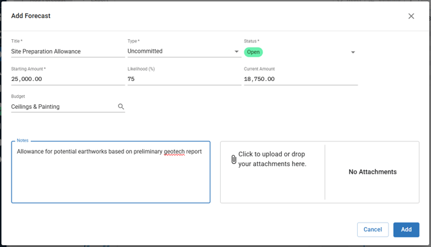
Task: Expand the Type dropdown arrow
Action: 236,51
